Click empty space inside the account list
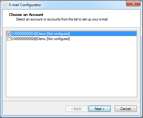This screenshot has height=118, width=143. 71,69
